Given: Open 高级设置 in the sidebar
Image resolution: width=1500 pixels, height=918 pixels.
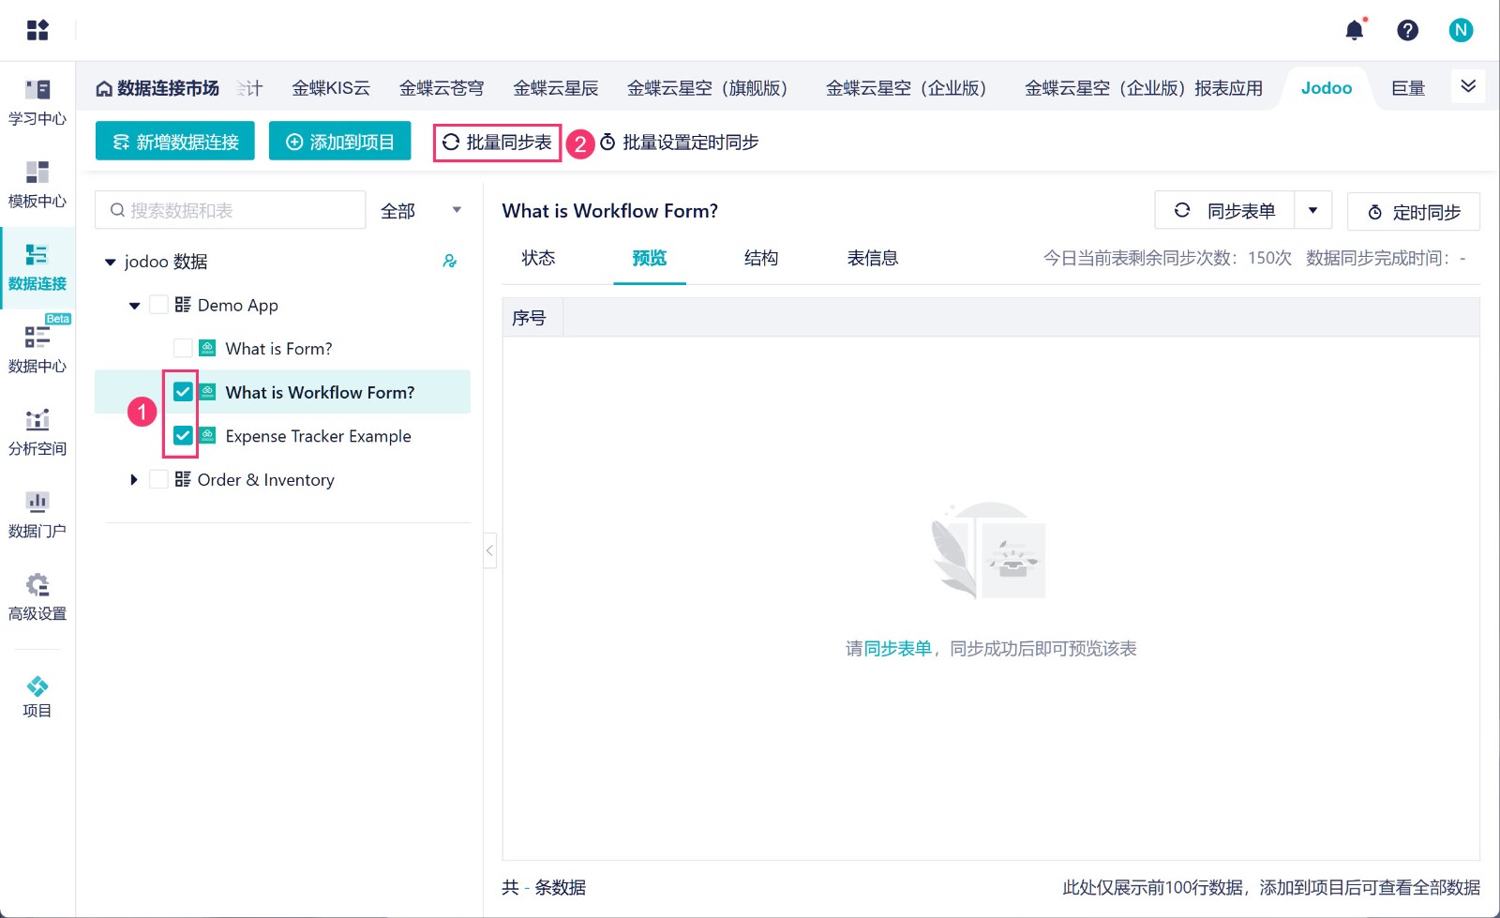Looking at the screenshot, I should [x=37, y=597].
